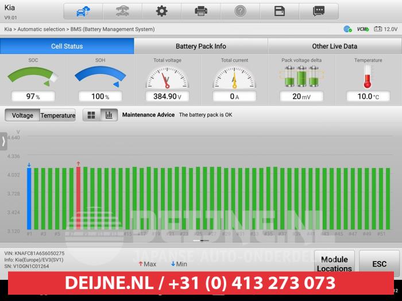Select the blue minimum voltage cell bar
Viewport: 402px width, 301px height.
click(x=29, y=198)
